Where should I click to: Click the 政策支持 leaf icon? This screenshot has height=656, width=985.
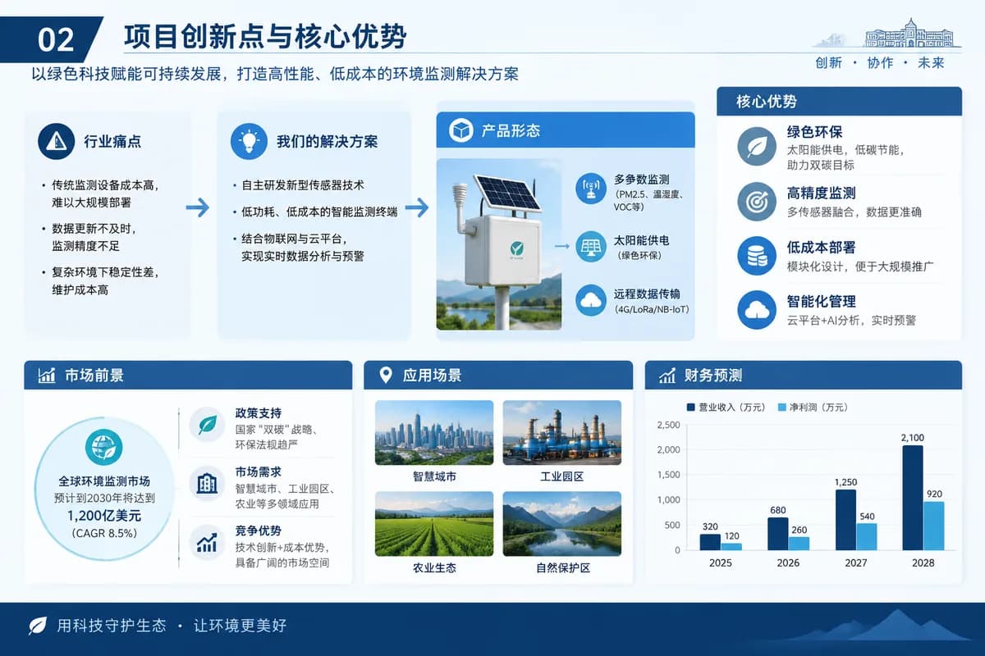(207, 424)
